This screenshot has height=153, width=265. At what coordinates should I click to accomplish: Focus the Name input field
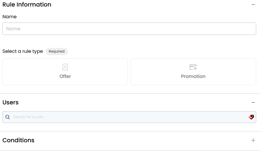click(129, 29)
